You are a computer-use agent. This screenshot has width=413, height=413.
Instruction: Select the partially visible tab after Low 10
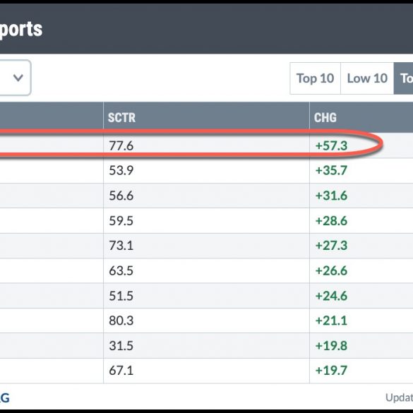click(x=404, y=78)
